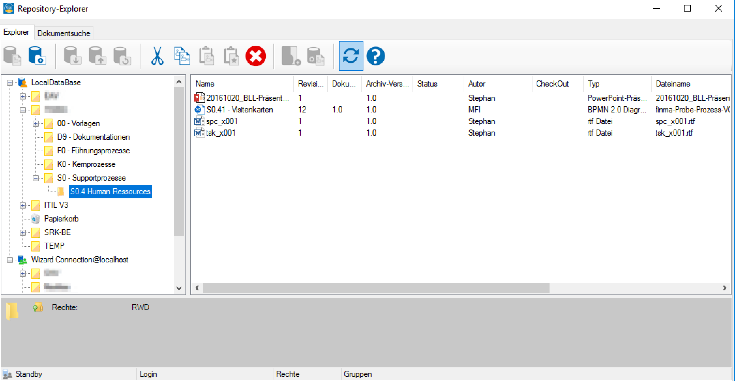Screen dimensions: 735x381
Task: Select the 20161020_BLL-Präsent... document name
Action: pyautogui.click(x=247, y=98)
